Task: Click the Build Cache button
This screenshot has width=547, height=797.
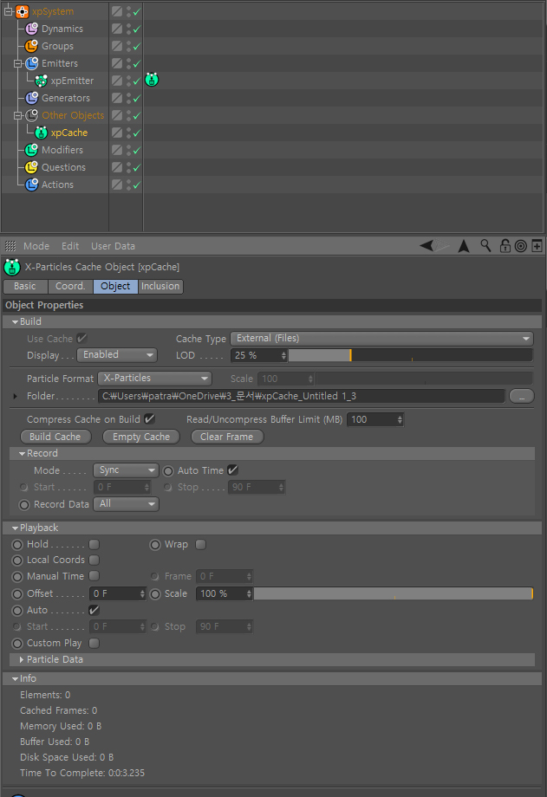Action: click(x=55, y=437)
